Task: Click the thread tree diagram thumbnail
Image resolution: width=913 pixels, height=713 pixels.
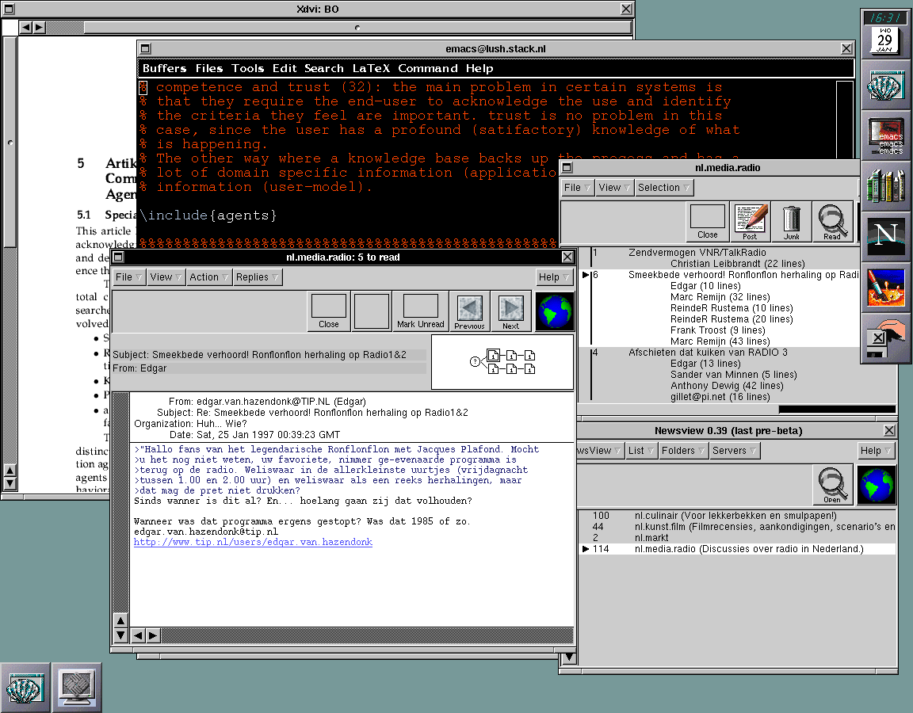Action: 502,362
